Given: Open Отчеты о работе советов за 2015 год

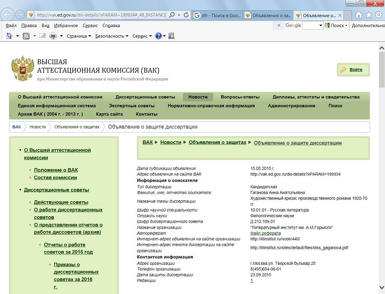Looking at the screenshot, I should (68, 248).
